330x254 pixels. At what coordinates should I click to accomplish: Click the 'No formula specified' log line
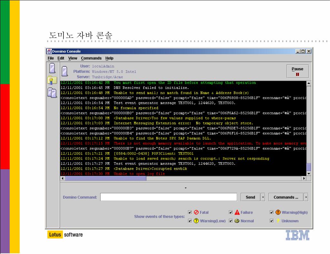tap(110, 108)
